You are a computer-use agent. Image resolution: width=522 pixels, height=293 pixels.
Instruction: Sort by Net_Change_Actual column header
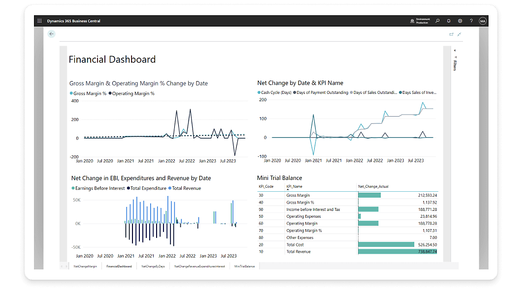372,187
